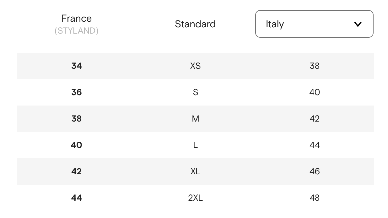388x218 pixels.
Task: Select France size 36 cell
Action: pos(77,92)
